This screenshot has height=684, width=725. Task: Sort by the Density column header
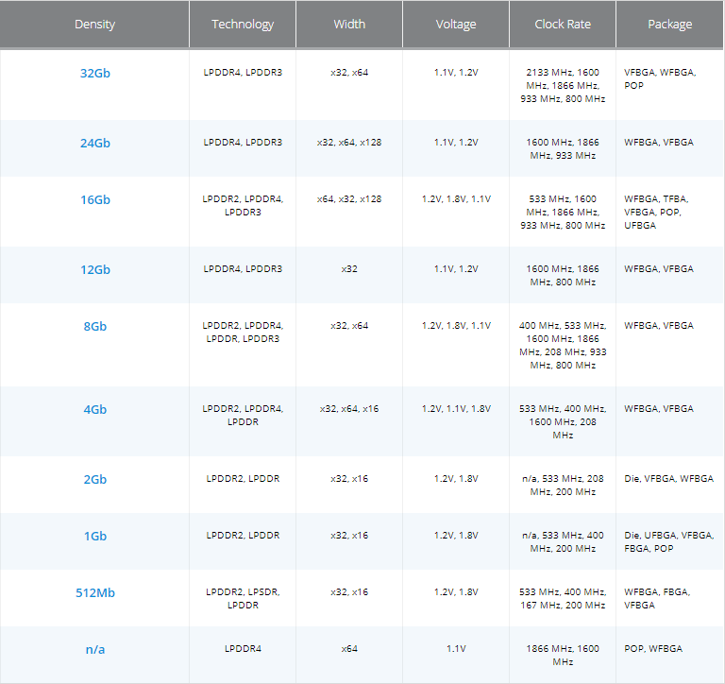click(94, 25)
